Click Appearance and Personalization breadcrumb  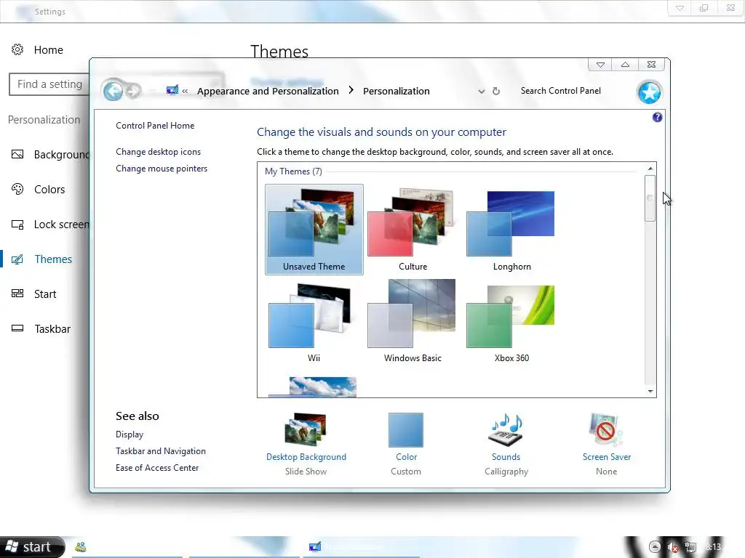268,91
